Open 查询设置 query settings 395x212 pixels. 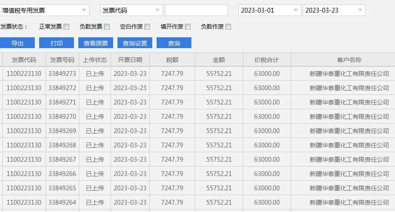coord(135,43)
